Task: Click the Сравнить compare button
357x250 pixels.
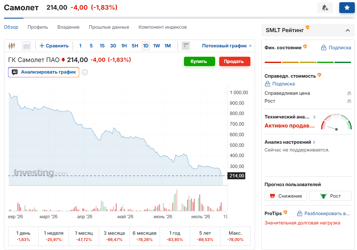Action: point(54,46)
